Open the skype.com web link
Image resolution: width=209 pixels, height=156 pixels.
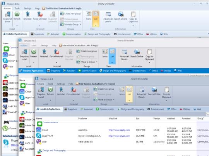(x=119, y=136)
